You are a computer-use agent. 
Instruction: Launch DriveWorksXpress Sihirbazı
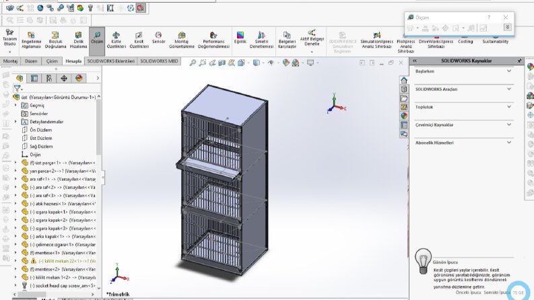[436, 43]
